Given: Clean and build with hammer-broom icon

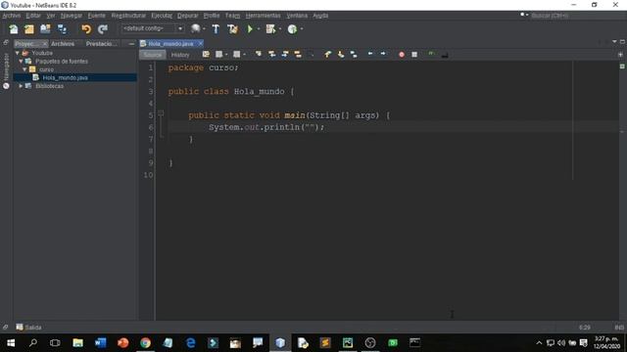Looking at the screenshot, I should [232, 29].
